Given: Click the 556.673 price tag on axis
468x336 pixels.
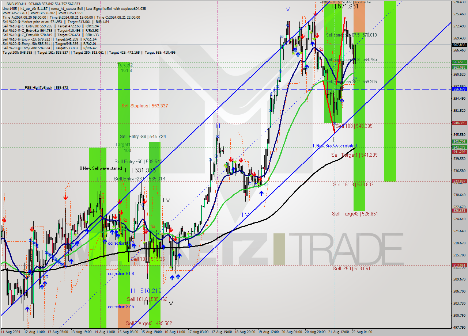Looking at the screenshot, I should tap(460, 89).
